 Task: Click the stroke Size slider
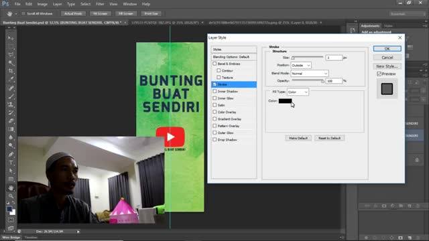point(307,58)
